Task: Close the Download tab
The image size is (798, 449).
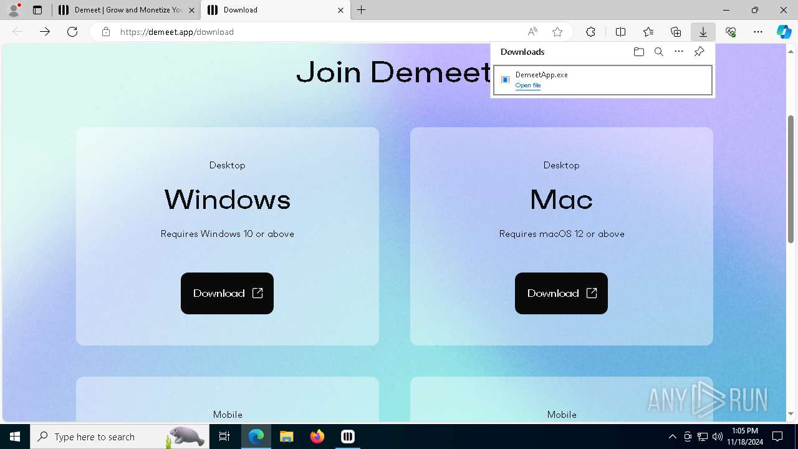Action: [x=340, y=10]
